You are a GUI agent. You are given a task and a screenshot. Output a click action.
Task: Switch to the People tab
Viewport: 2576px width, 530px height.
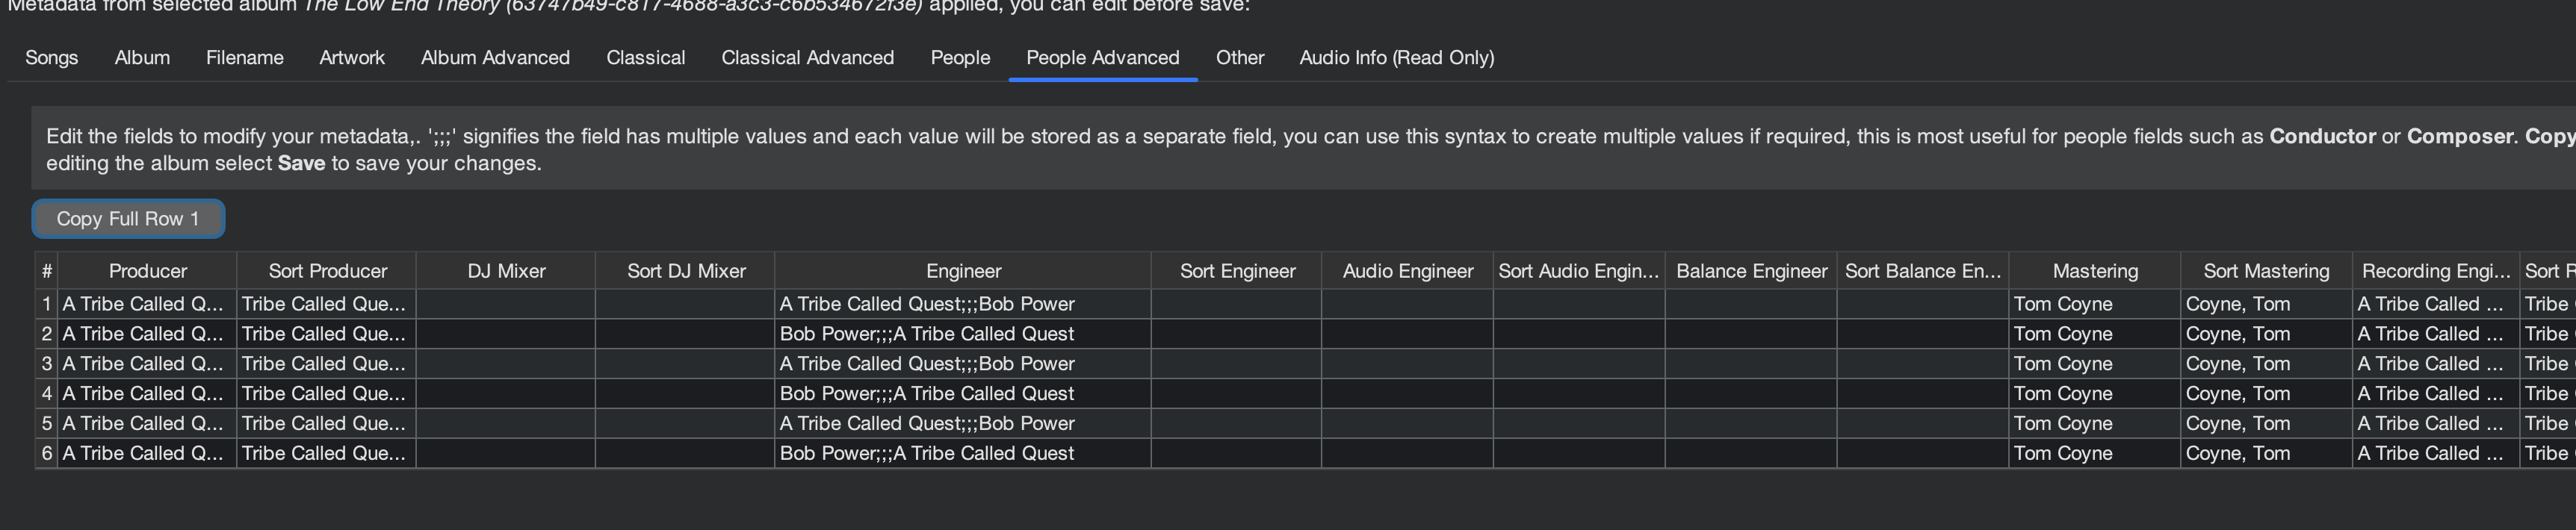coord(960,58)
